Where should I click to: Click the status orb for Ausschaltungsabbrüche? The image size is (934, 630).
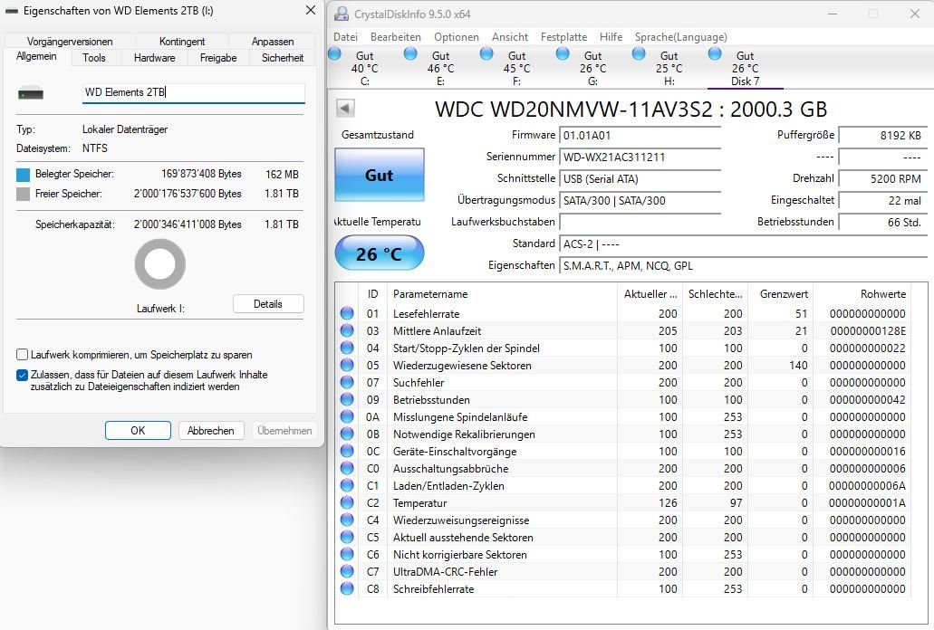(x=347, y=468)
